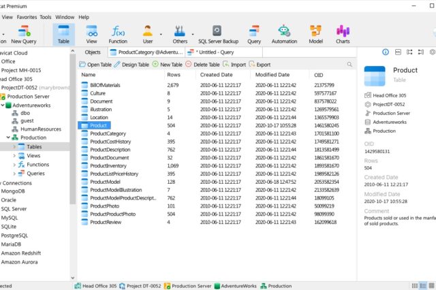The image size is (436, 290).
Task: Expand the Tables tree node
Action: pyautogui.click(x=14, y=146)
